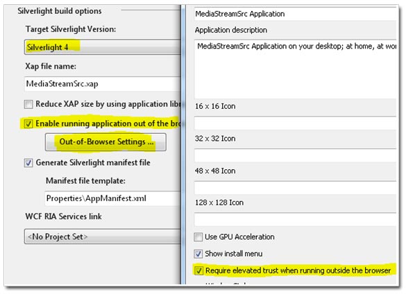Click the 16 x 16 Icon field
Image resolution: width=406 pixels, height=294 pixels.
click(x=295, y=123)
